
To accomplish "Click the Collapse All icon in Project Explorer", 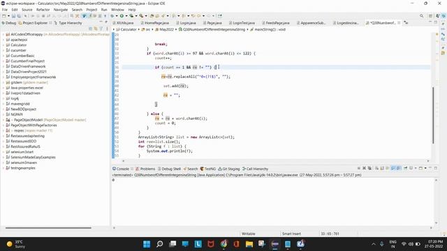I will 90,29.
